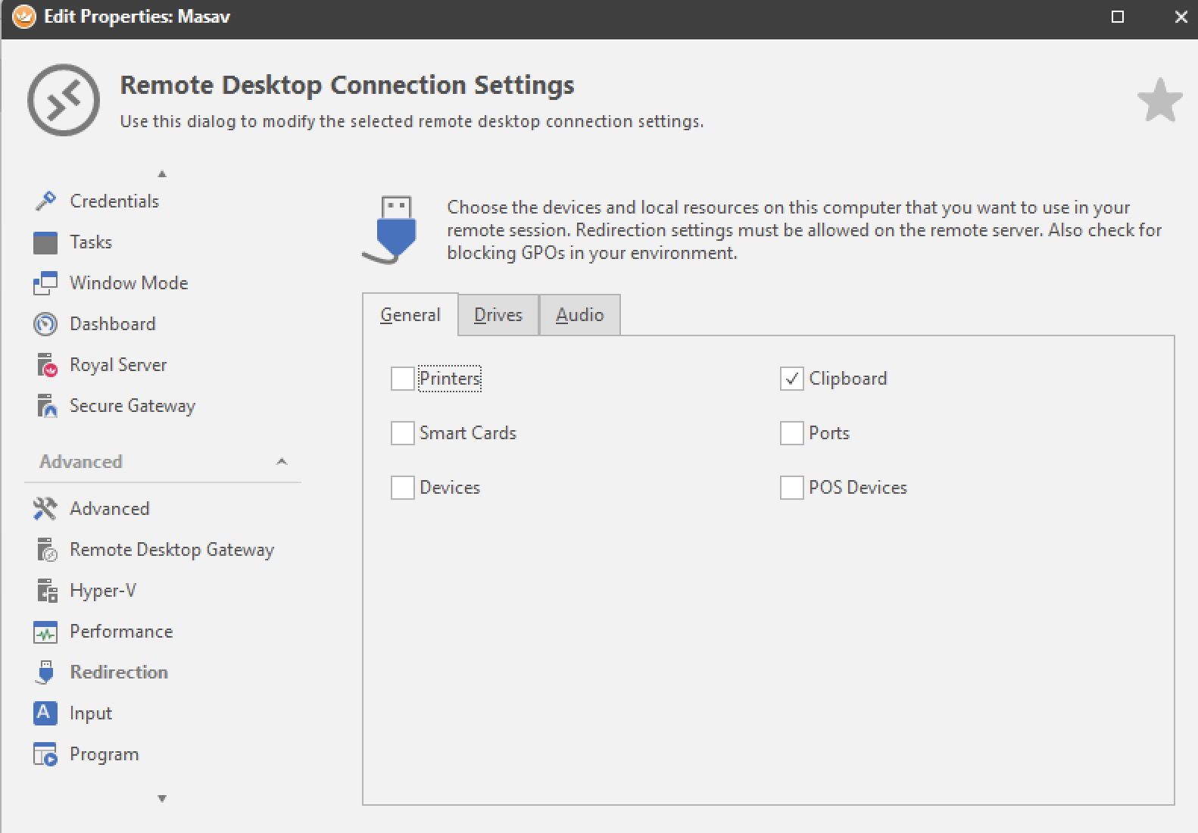This screenshot has height=833, width=1198.
Task: Click the Royal Server icon
Action: [x=46, y=365]
